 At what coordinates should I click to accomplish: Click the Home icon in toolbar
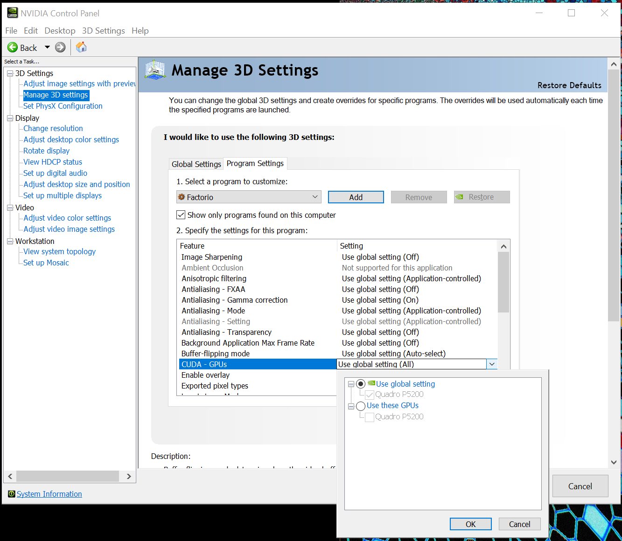coord(81,47)
